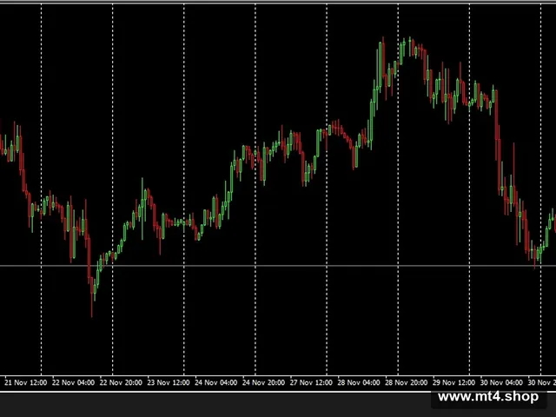Click the 22 Nov 04:00 time axis label
This screenshot has width=556, height=417.
click(x=73, y=382)
